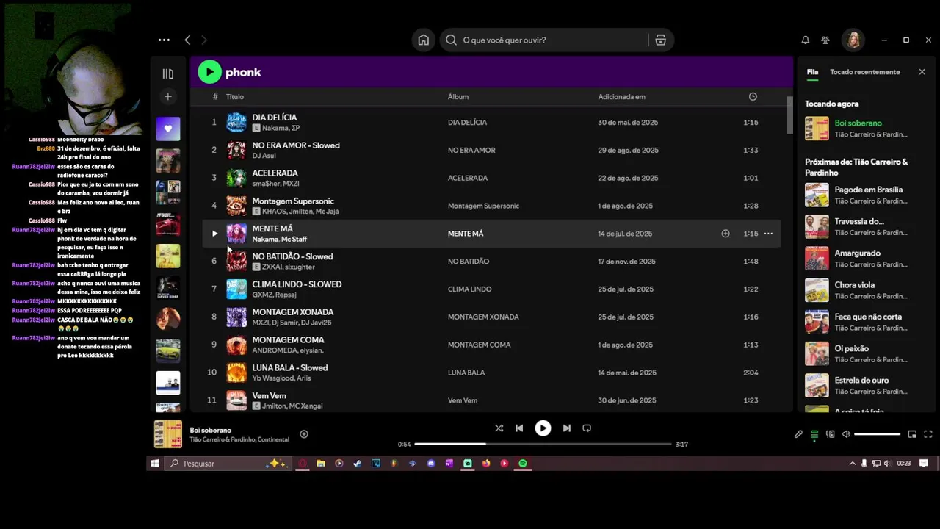Open Spotify icon in the taskbar
Image resolution: width=940 pixels, height=529 pixels.
(x=523, y=464)
